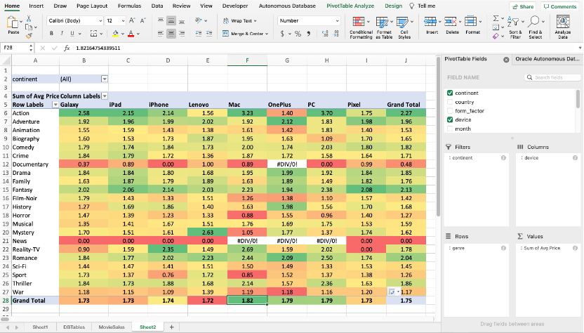Open continent filter dropdown in cell B2
584x333 pixels.
pyautogui.click(x=105, y=79)
